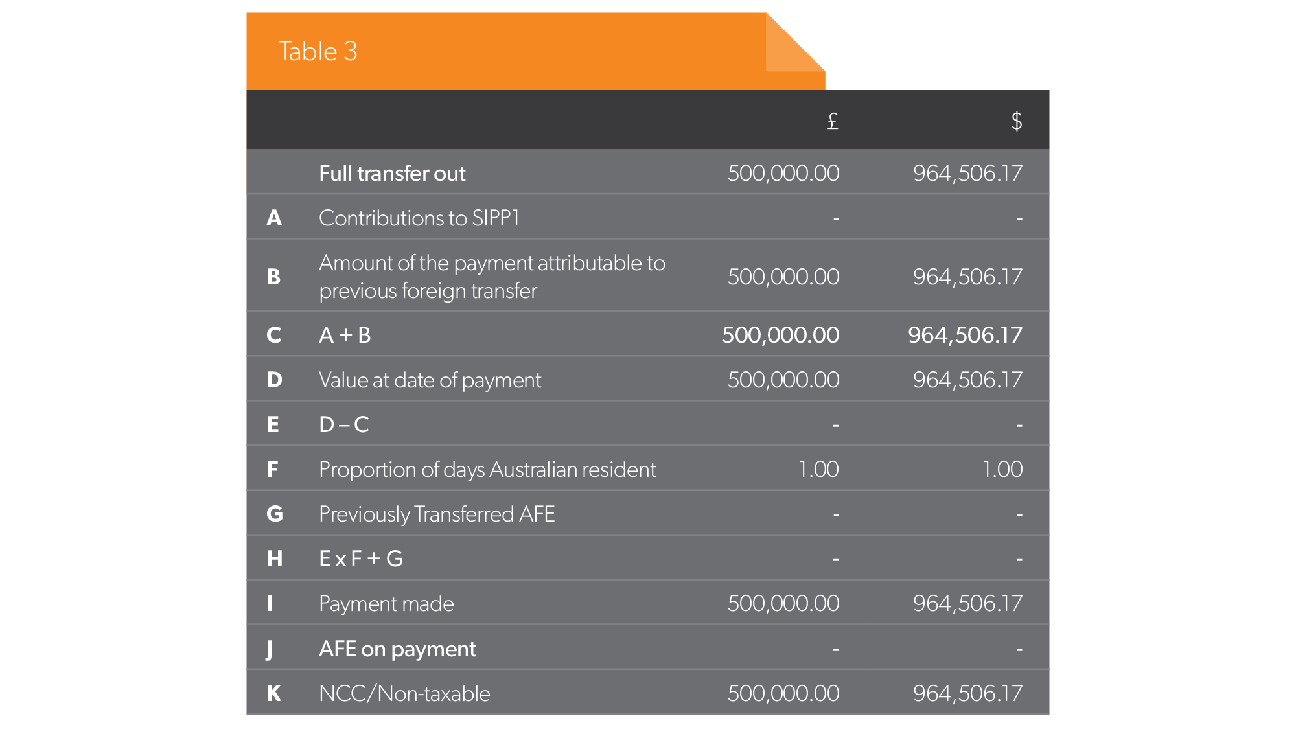Click Proportion of days Australian resident
1296x736 pixels.
(x=487, y=469)
